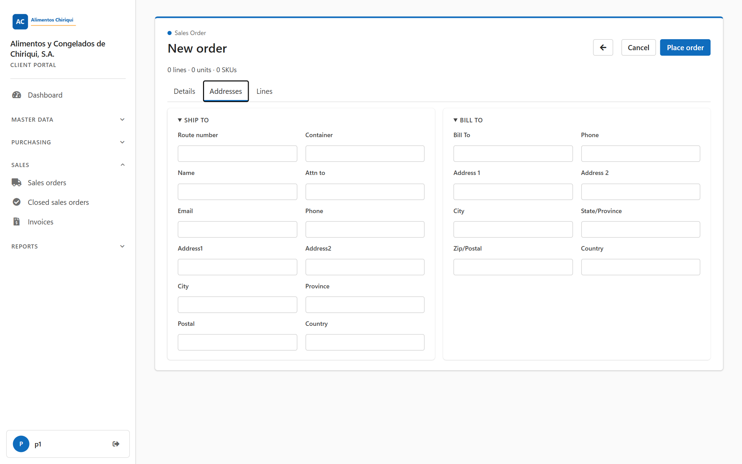Focus the Bill To Address 1 field
Screen dimensions: 742x464
click(513, 191)
